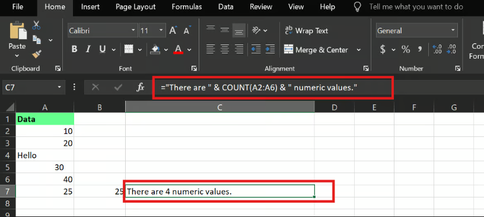Switch to the Insert tab
This screenshot has height=217, width=484.
pyautogui.click(x=90, y=7)
